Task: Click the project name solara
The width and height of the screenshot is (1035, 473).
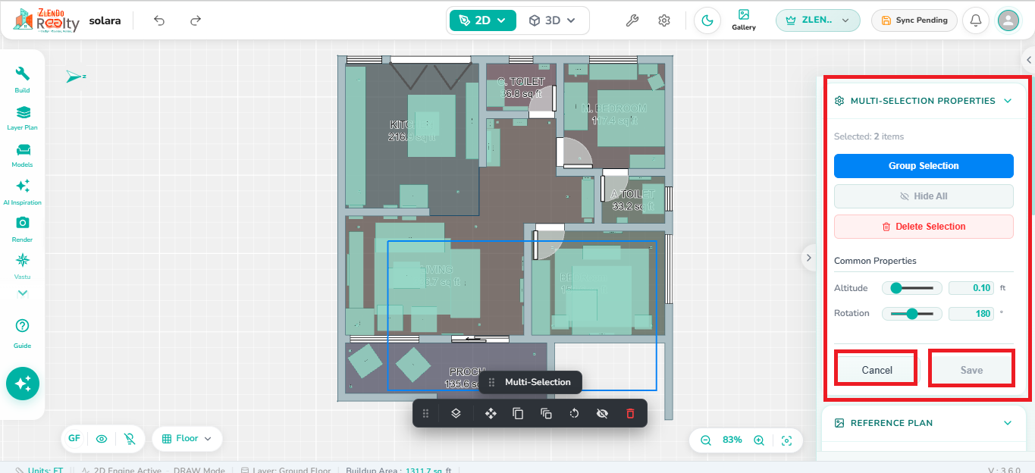Action: pos(105,20)
